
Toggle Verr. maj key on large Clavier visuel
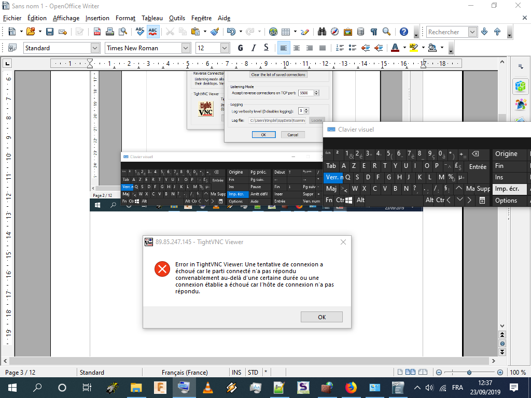click(334, 177)
